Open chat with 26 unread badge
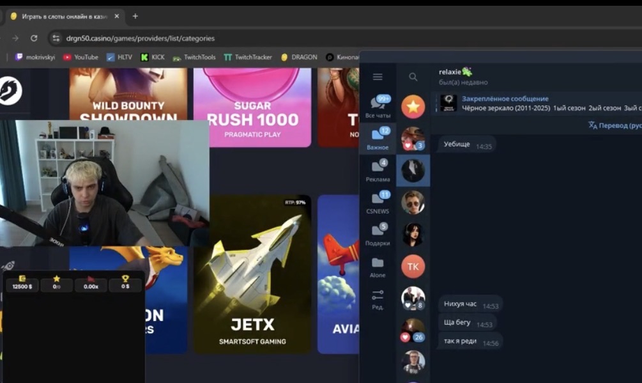 click(413, 330)
